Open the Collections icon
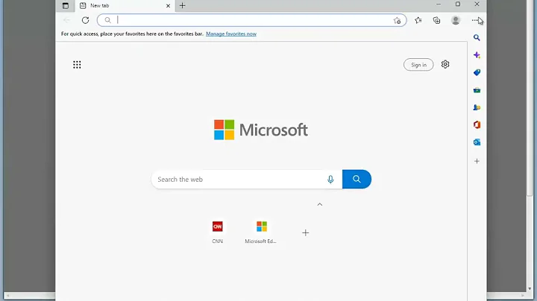 [436, 21]
